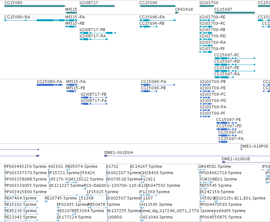
Task: Click the RP003443159.5prime EST label
Action: 25,167
